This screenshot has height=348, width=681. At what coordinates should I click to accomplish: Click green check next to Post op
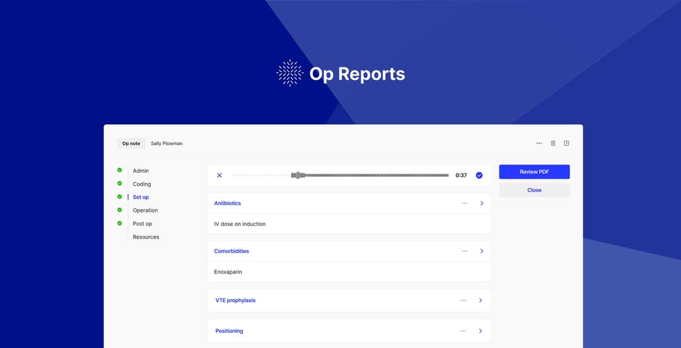[x=119, y=223]
